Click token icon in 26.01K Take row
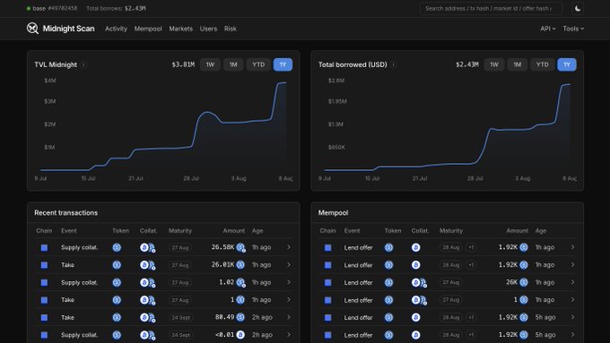The image size is (610, 343). tap(117, 265)
